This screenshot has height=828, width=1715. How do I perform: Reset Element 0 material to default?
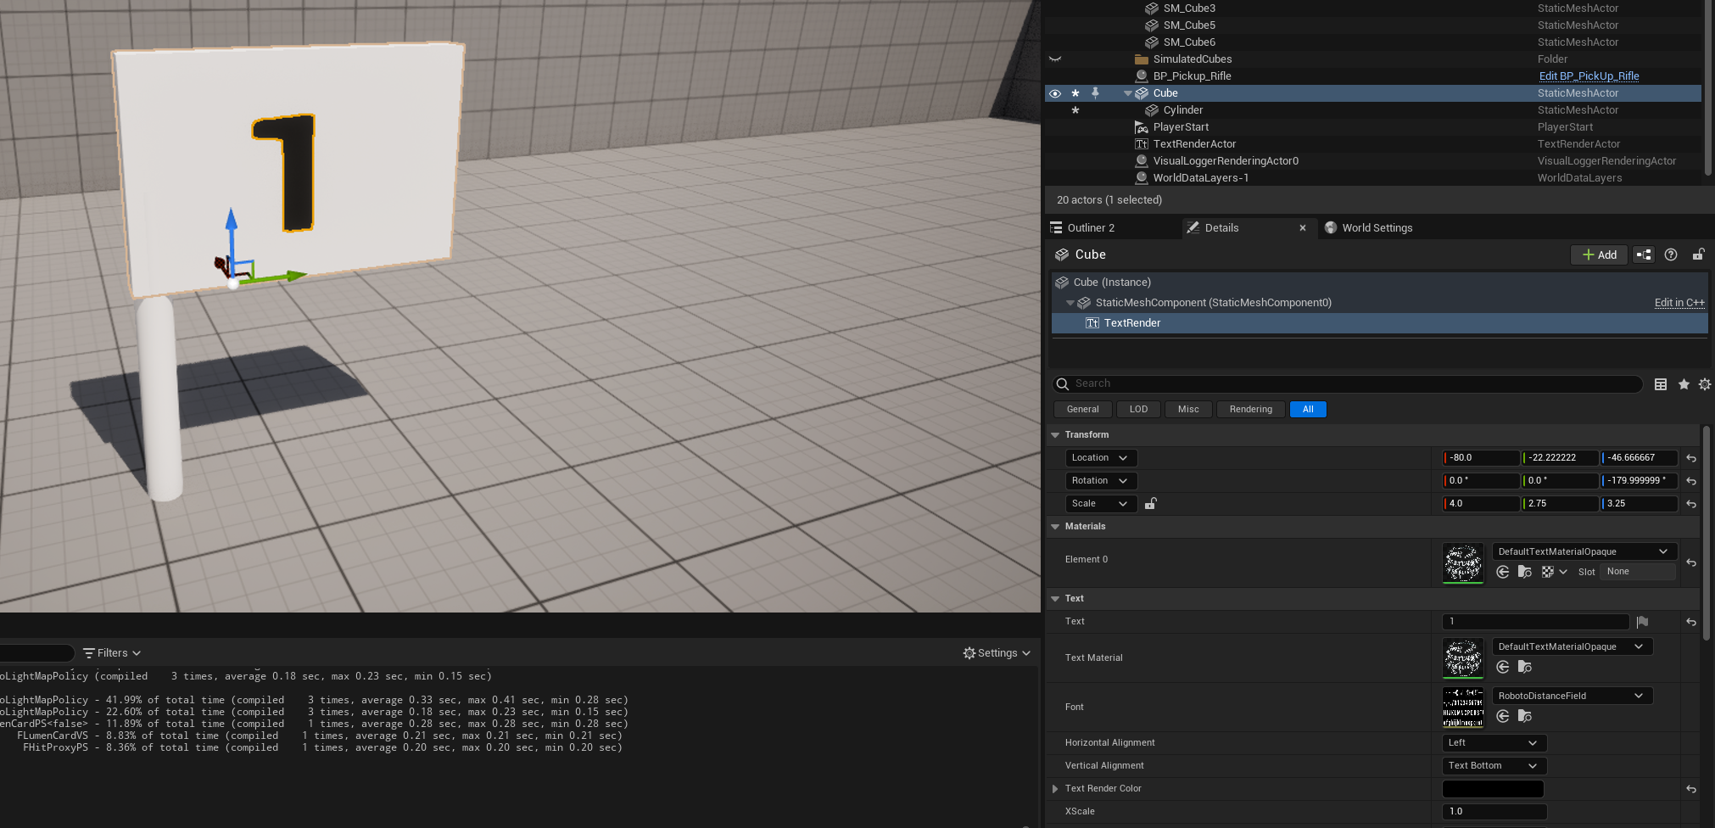point(1691,562)
